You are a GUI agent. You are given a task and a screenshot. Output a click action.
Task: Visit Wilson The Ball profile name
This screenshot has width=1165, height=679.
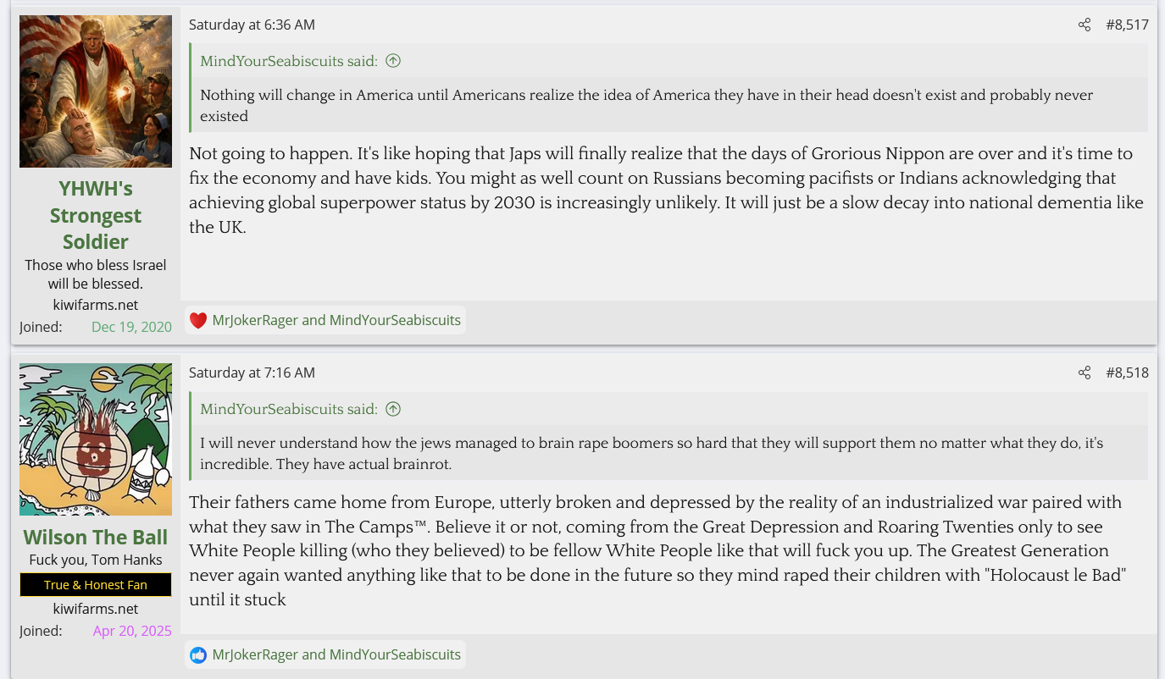96,538
